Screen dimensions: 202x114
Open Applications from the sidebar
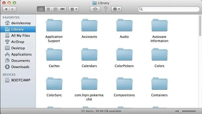click(18, 54)
